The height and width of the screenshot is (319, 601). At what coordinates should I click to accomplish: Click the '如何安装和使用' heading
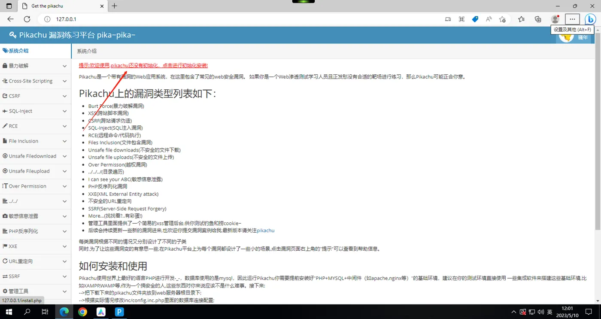[x=113, y=266]
